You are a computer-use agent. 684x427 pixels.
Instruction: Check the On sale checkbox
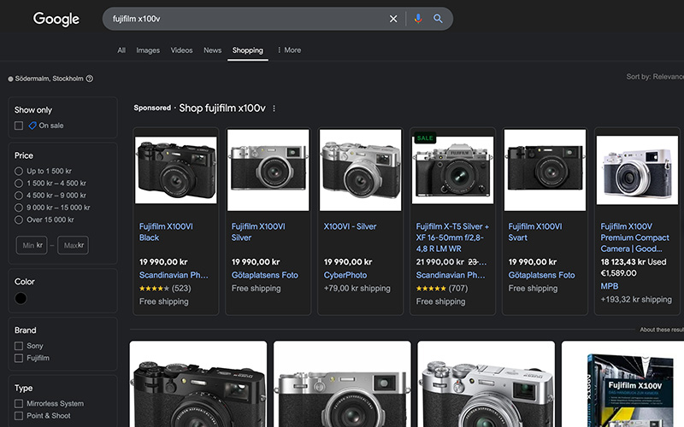[x=19, y=126]
